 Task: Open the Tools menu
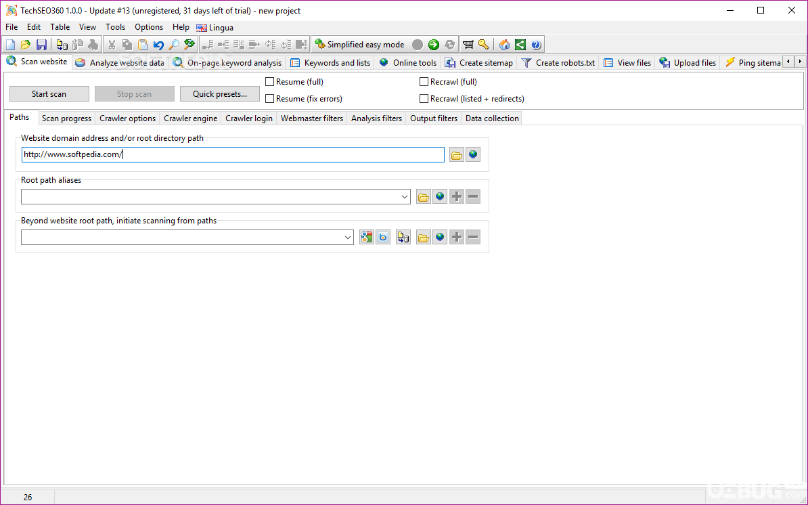[x=116, y=27]
